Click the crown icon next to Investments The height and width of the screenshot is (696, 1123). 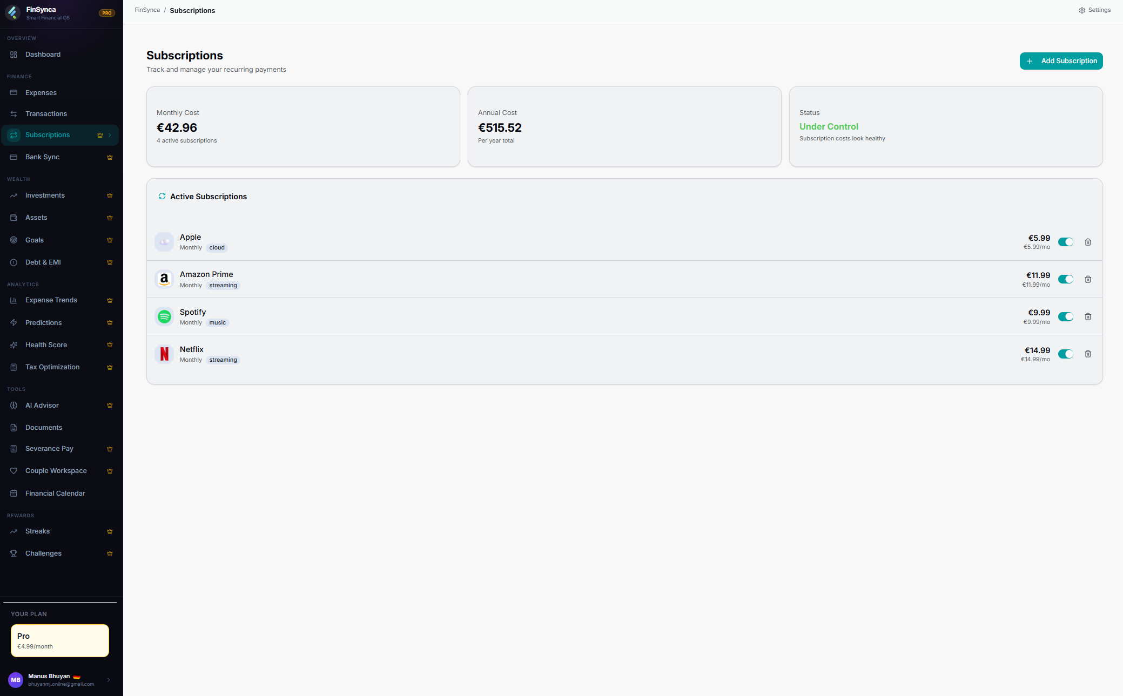click(110, 195)
